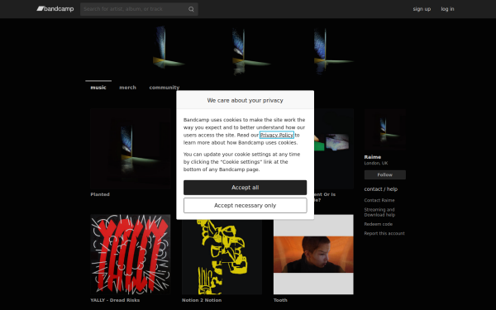496x310 pixels.
Task: Open the YALLY - Dread Risks album cover
Action: (x=131, y=255)
